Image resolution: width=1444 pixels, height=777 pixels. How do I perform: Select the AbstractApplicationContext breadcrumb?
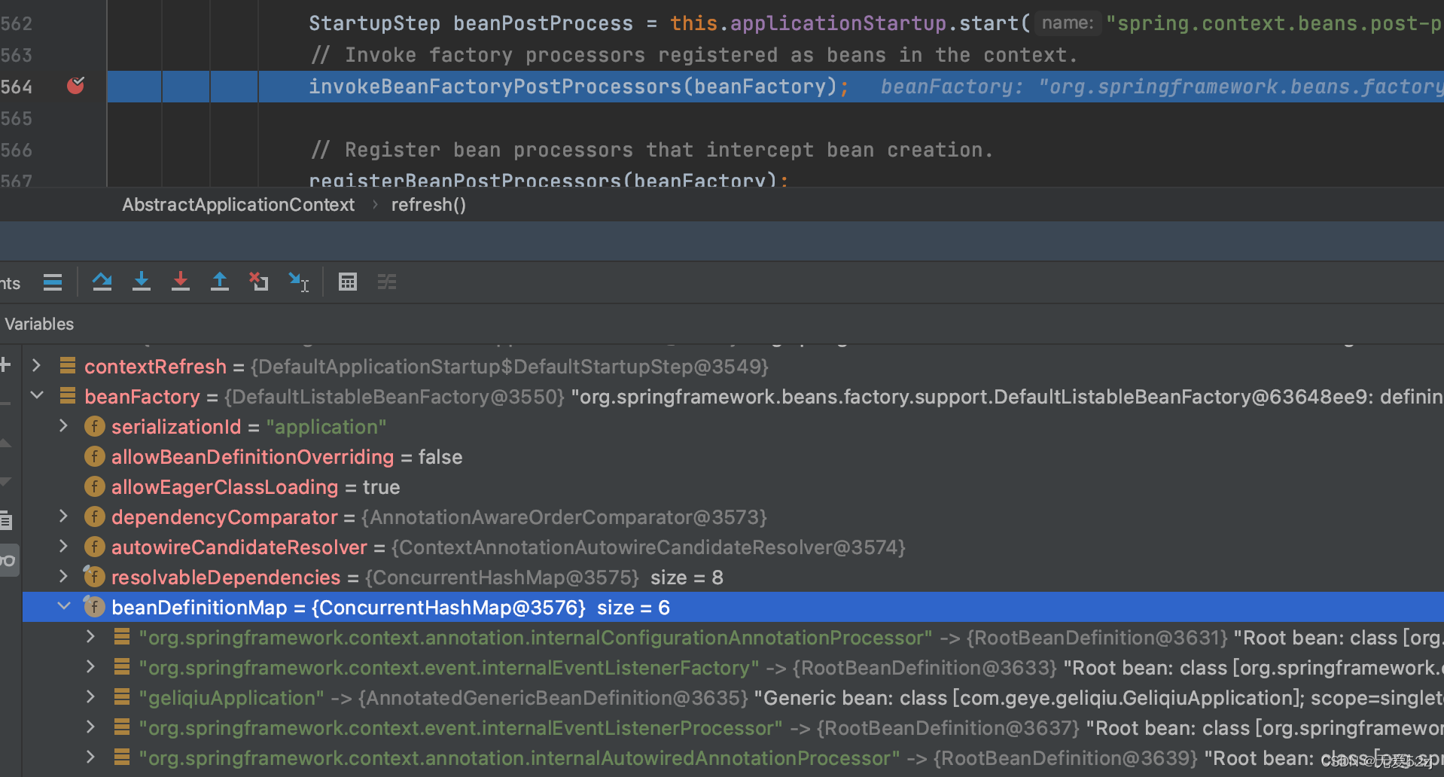pos(238,205)
